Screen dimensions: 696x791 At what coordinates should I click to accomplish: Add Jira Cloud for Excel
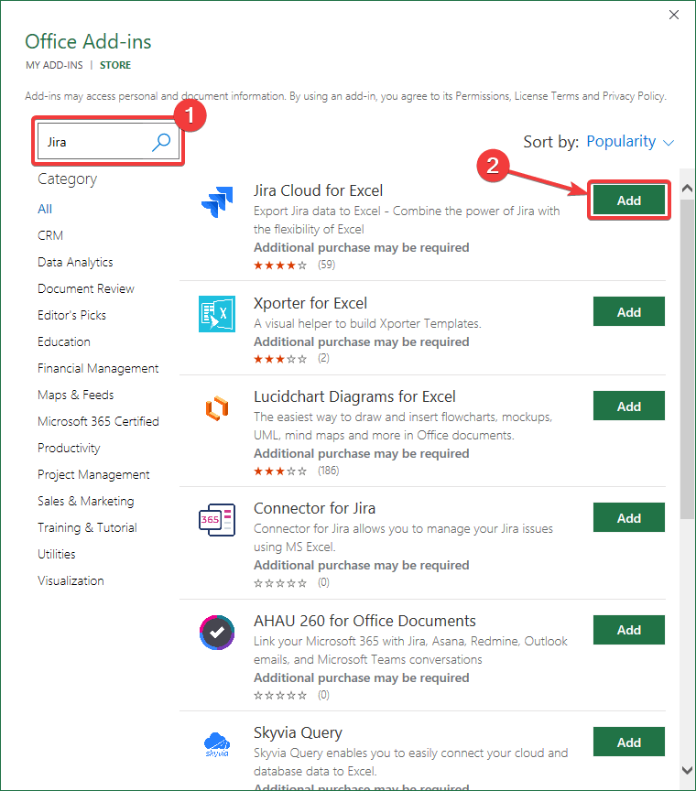click(x=629, y=200)
